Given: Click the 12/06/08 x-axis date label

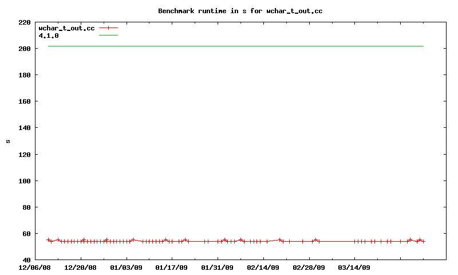Looking at the screenshot, I should (x=35, y=268).
